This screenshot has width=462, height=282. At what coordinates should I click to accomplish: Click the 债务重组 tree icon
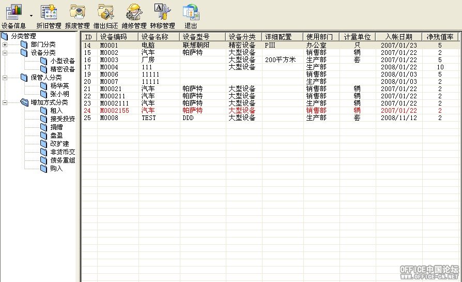[43, 160]
